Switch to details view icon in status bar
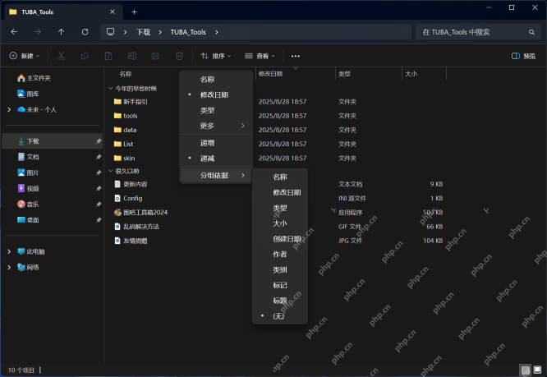 tap(526, 370)
